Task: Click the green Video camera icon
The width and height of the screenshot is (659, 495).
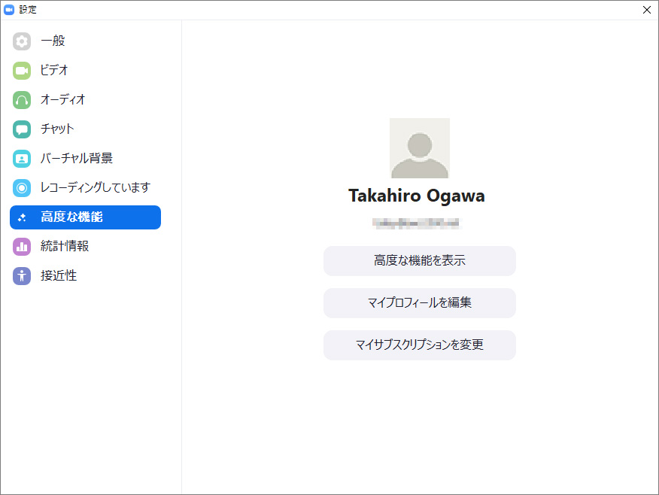Action: point(22,71)
